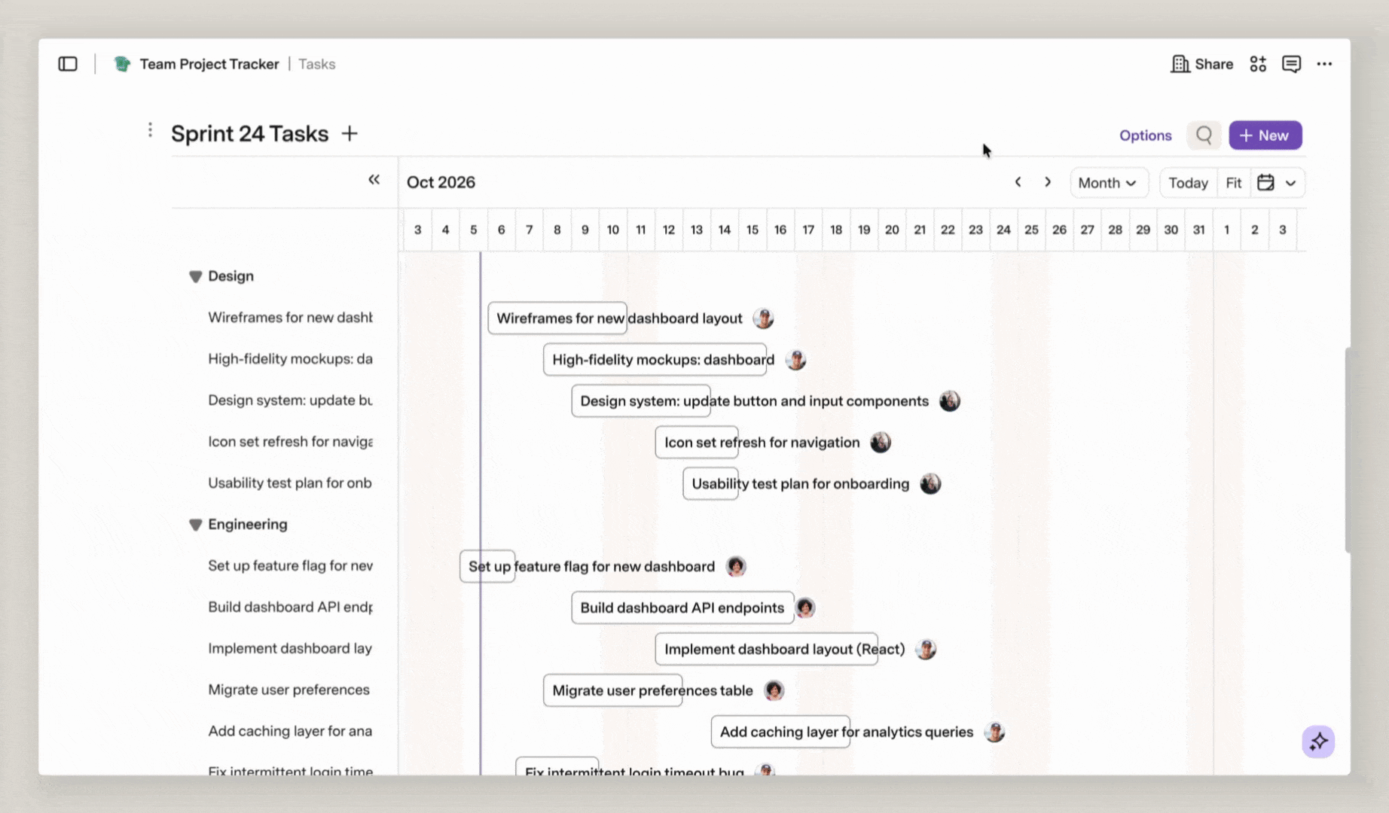Click Set up feature flag row in list
Screen dimensions: 1389x813
[x=290, y=566]
